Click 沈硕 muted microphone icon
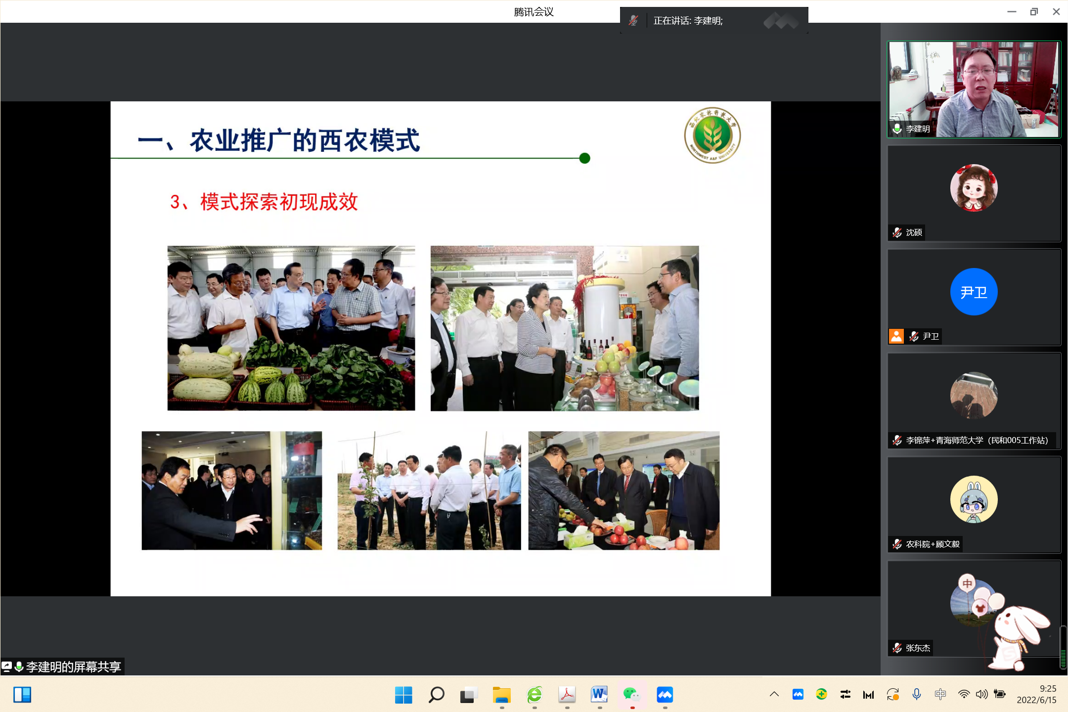 pos(897,232)
